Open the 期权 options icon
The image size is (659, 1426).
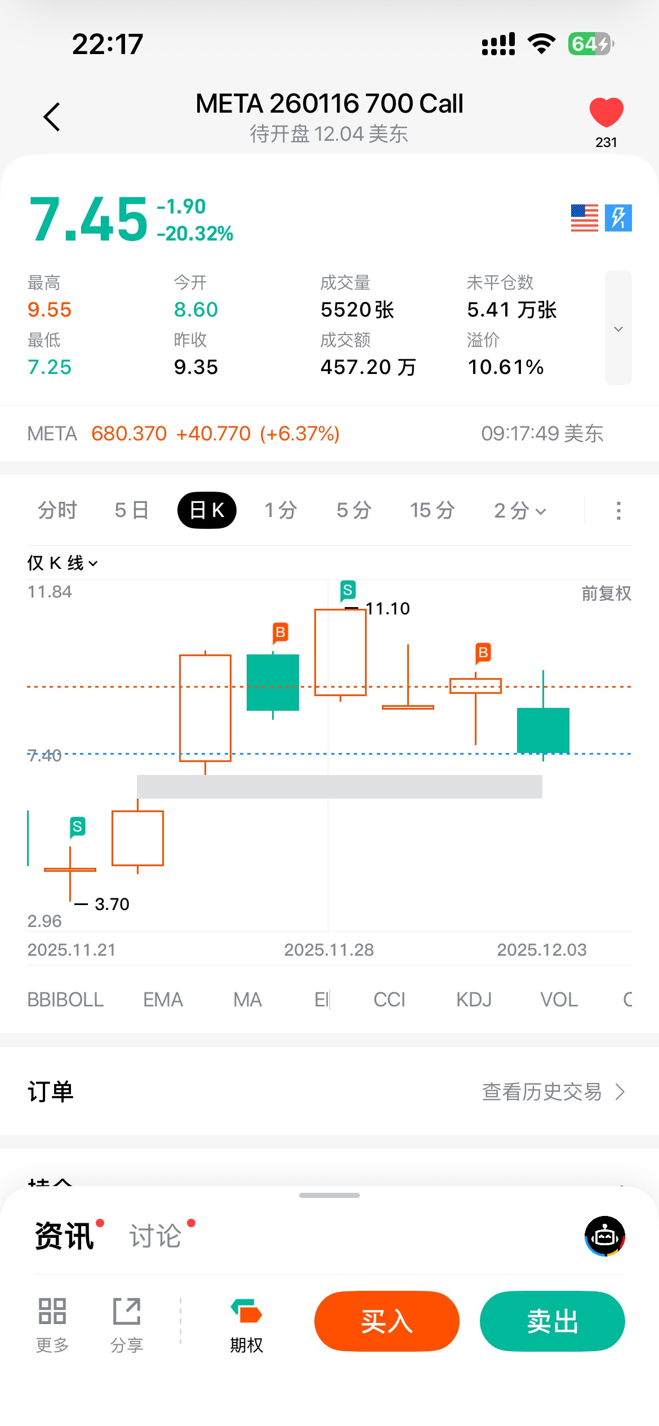(x=246, y=1312)
